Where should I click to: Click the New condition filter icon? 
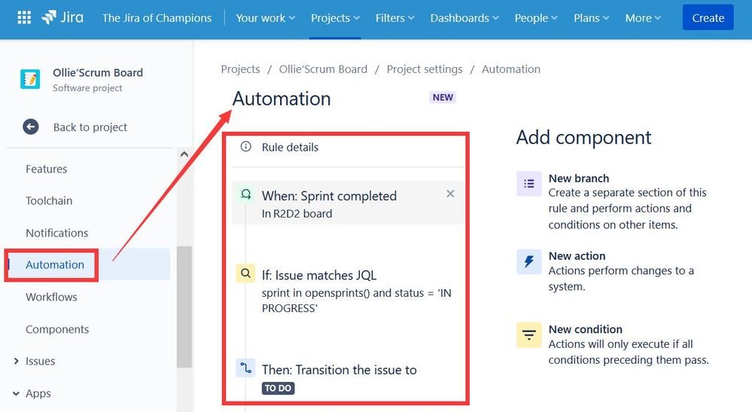(529, 334)
